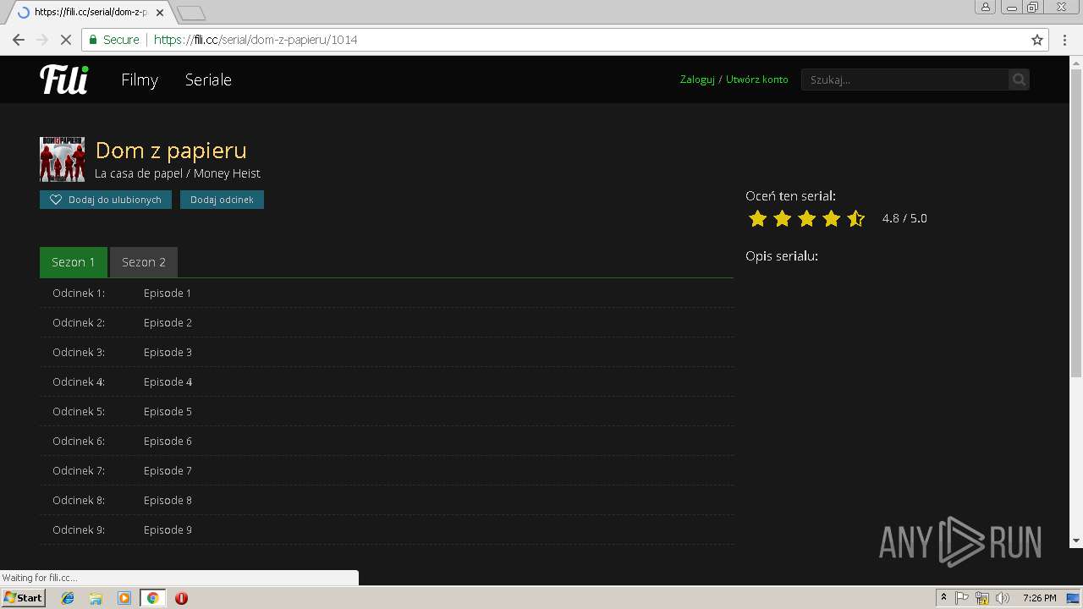Click Action Center flag icon
Viewport: 1083px width, 609px height.
[x=963, y=598]
